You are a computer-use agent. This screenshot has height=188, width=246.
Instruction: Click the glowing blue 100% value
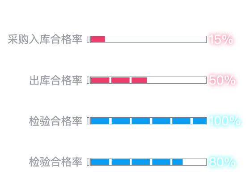pos(225,121)
